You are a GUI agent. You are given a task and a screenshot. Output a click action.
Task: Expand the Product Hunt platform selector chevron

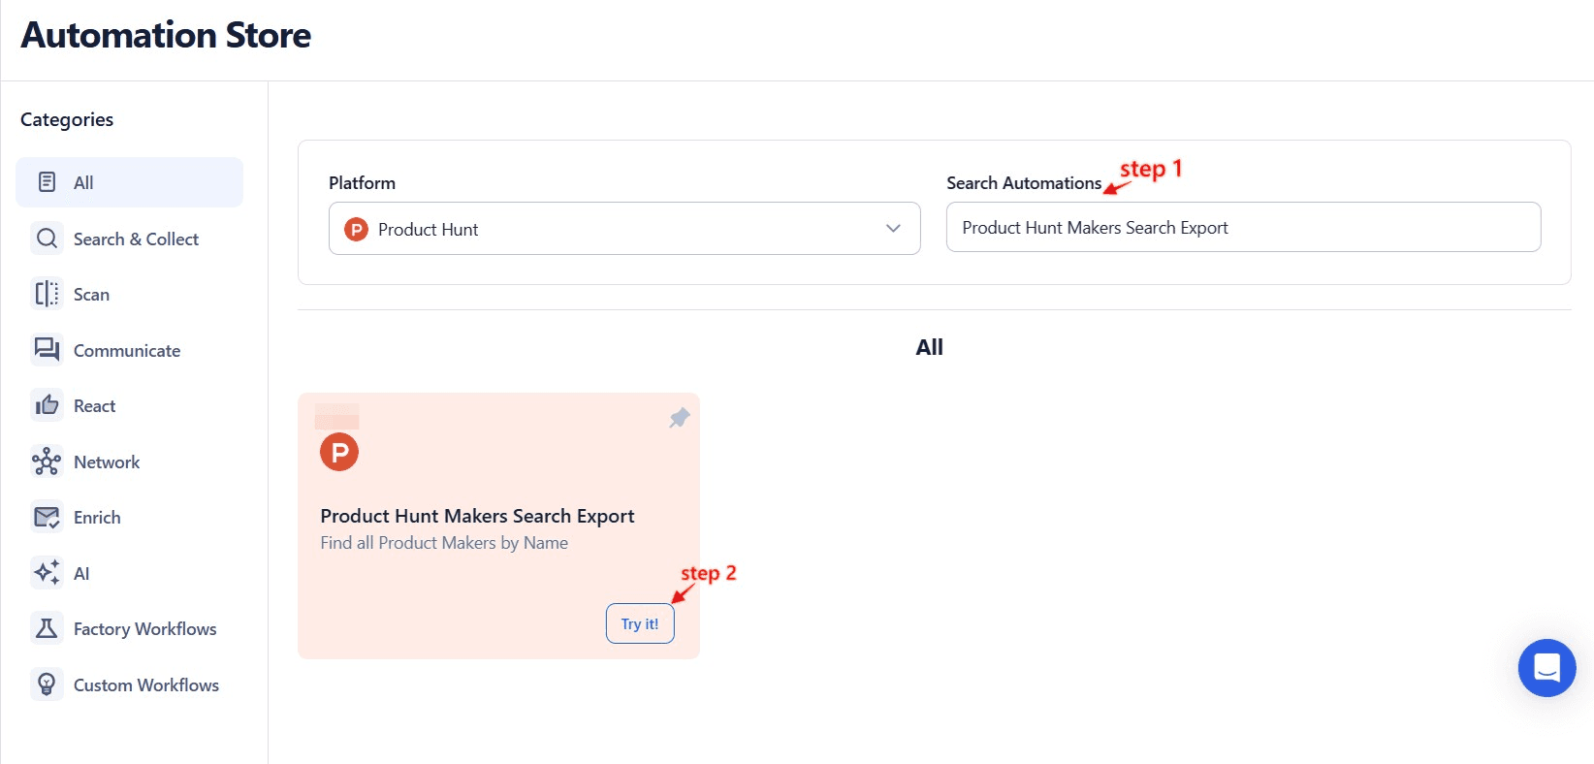coord(893,229)
